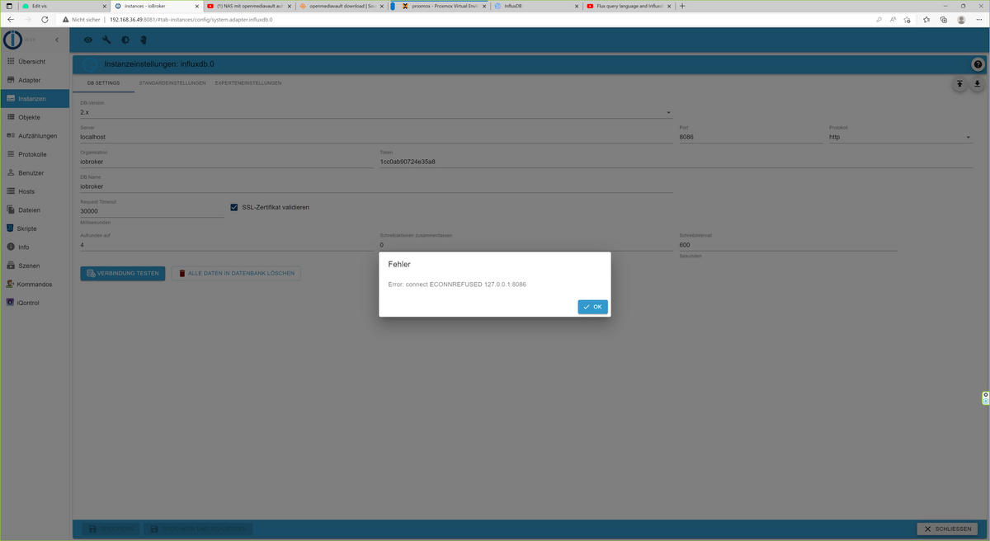This screenshot has width=990, height=541.
Task: Switch to InfluxDB browser tab
Action: click(536, 6)
